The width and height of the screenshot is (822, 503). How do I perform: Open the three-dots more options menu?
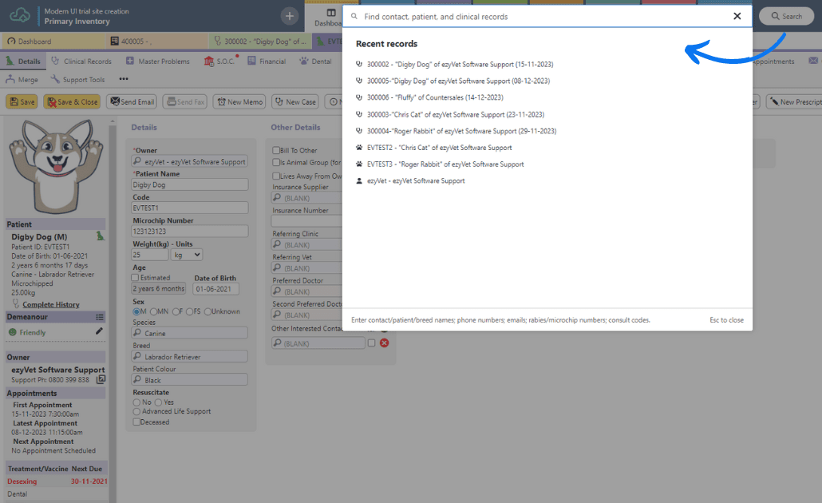coord(124,79)
